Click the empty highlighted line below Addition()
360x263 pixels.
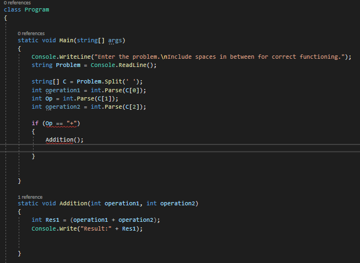tap(180, 148)
